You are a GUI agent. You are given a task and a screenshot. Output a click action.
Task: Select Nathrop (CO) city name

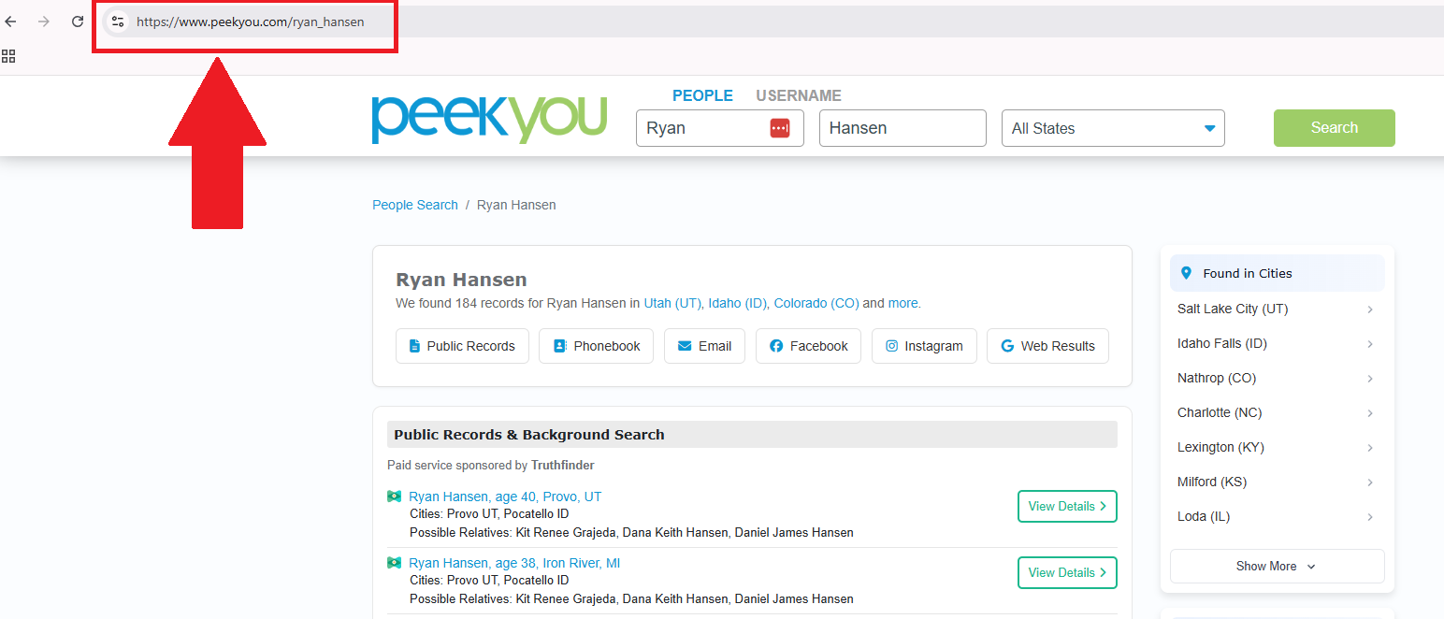tap(1217, 378)
